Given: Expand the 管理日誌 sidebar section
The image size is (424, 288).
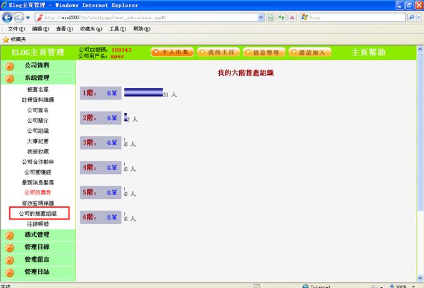Looking at the screenshot, I should 37,272.
